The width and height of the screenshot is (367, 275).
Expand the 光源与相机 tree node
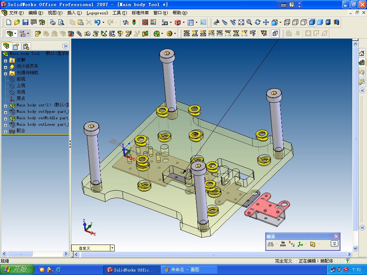coord(5,74)
